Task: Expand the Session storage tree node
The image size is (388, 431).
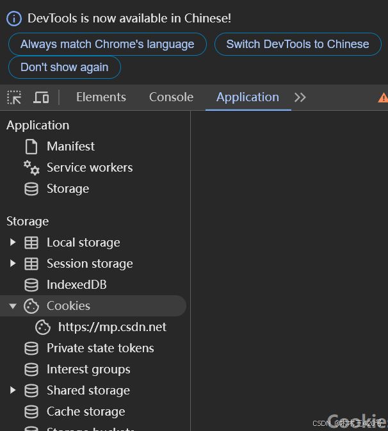Action: [13, 263]
